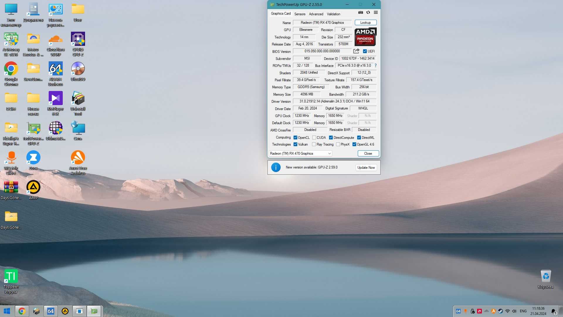
Task: Toggle the Vulkan checkbox
Action: (x=296, y=144)
